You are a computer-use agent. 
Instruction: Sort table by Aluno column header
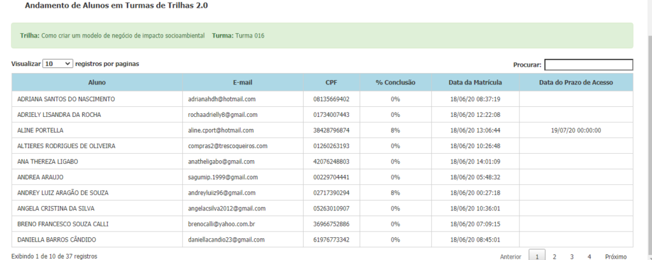tap(97, 82)
